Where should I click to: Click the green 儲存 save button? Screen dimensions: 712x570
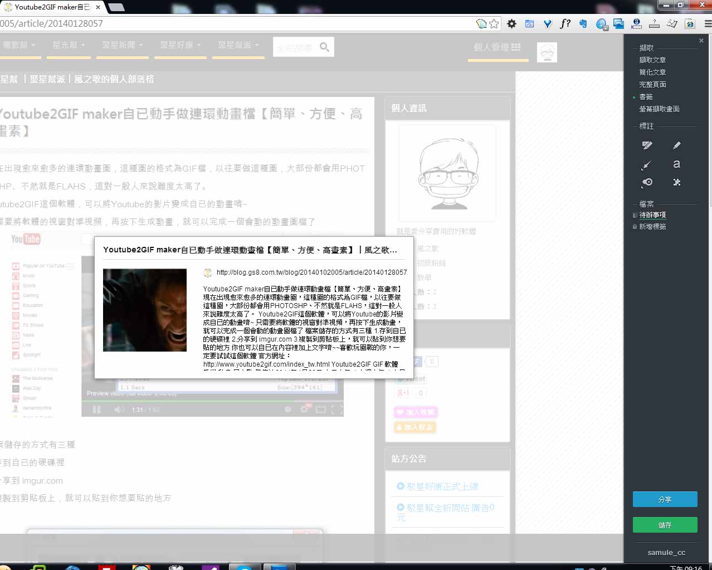coord(665,525)
